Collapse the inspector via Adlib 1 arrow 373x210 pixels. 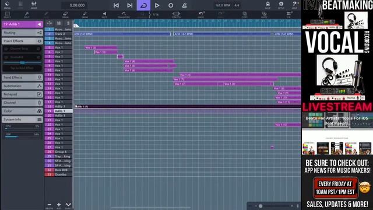click(x=39, y=24)
